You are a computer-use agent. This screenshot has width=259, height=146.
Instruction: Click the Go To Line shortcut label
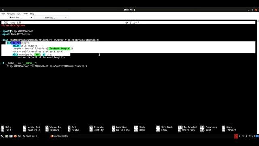(x=123, y=130)
